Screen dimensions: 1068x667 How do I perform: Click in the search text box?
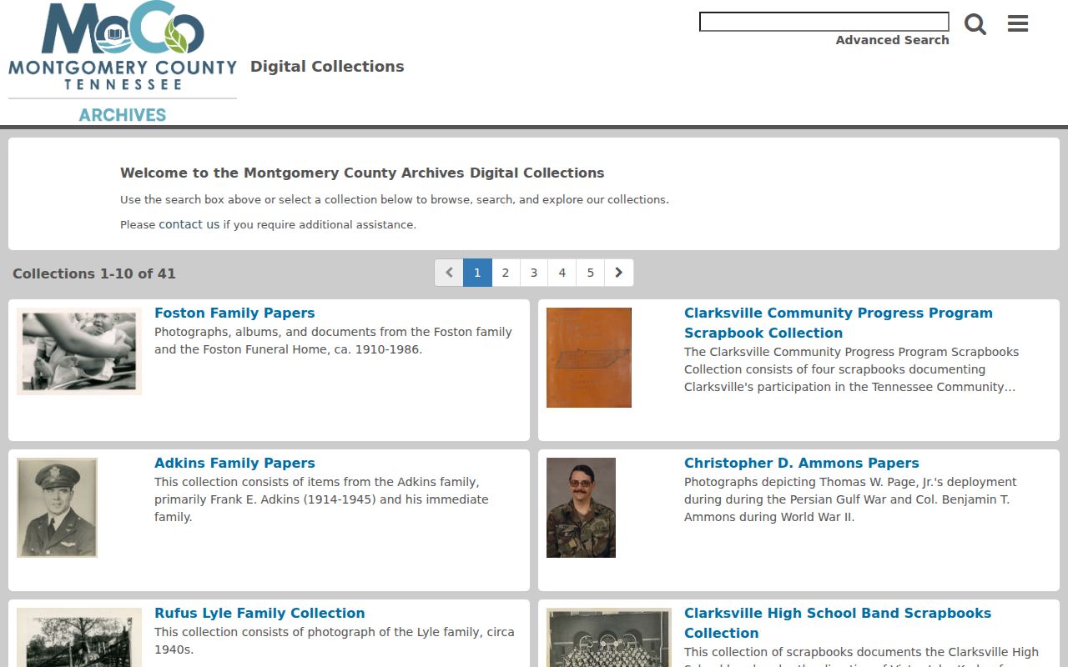pyautogui.click(x=824, y=22)
